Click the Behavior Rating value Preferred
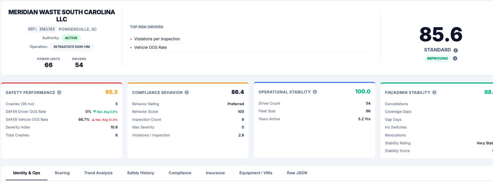This screenshot has width=493, height=183. pyautogui.click(x=236, y=104)
